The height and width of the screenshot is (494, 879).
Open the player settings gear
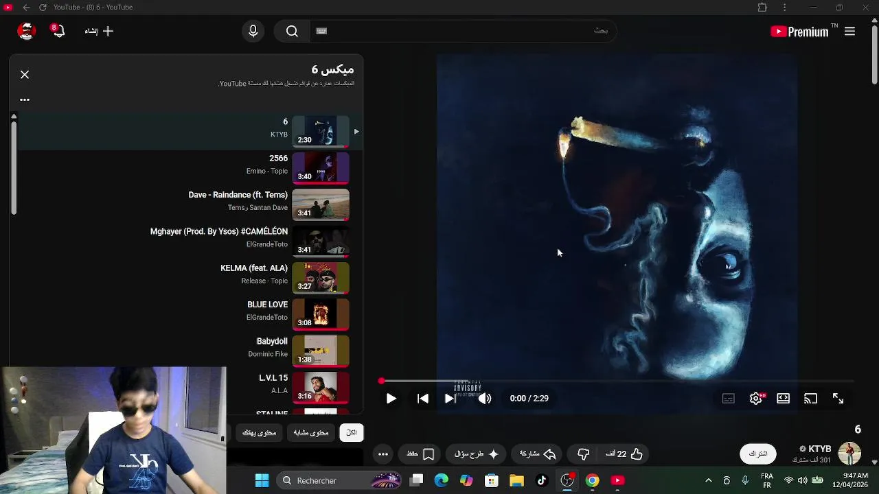[x=756, y=399]
